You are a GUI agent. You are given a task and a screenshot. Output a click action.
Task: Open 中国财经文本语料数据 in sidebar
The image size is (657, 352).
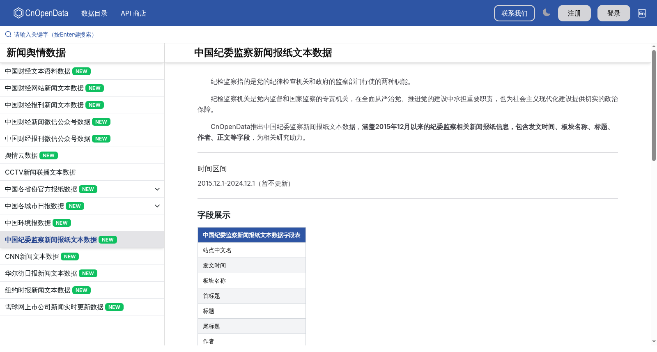coord(82,71)
